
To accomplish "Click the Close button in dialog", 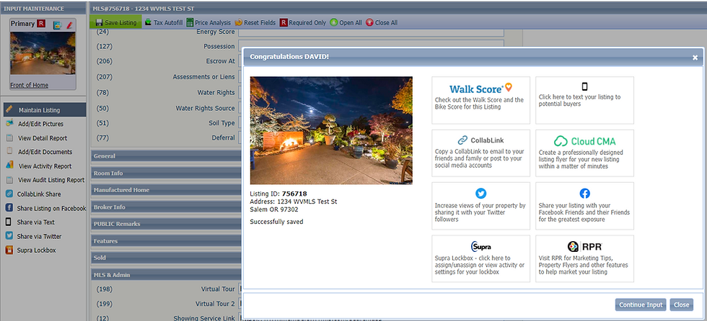I will coord(681,304).
